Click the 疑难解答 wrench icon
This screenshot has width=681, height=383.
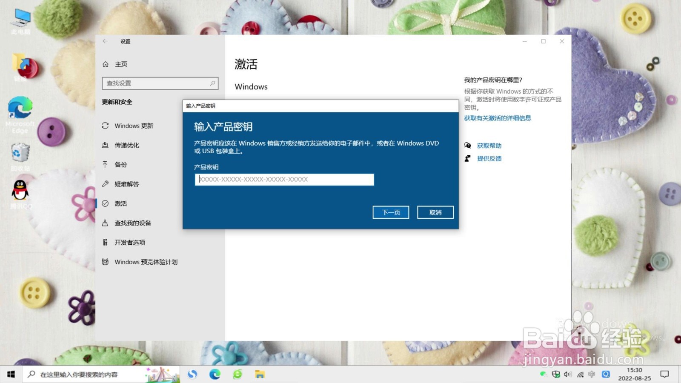(x=105, y=184)
